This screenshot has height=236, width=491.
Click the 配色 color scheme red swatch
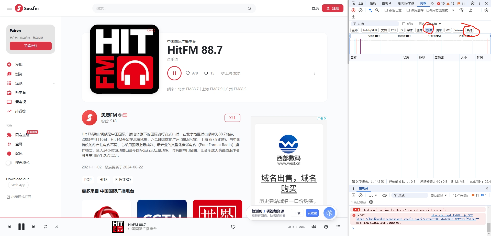tap(9, 154)
